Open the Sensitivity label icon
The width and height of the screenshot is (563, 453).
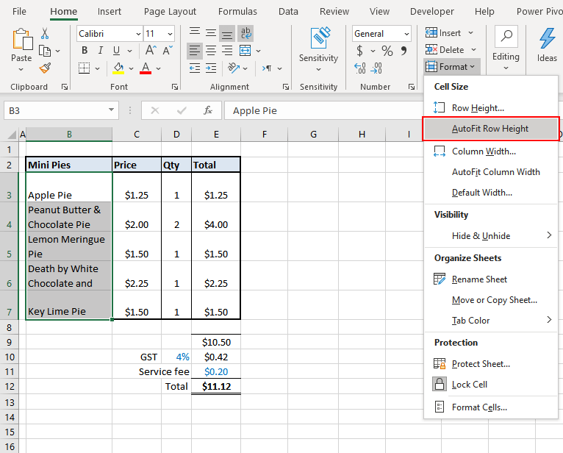click(x=320, y=38)
